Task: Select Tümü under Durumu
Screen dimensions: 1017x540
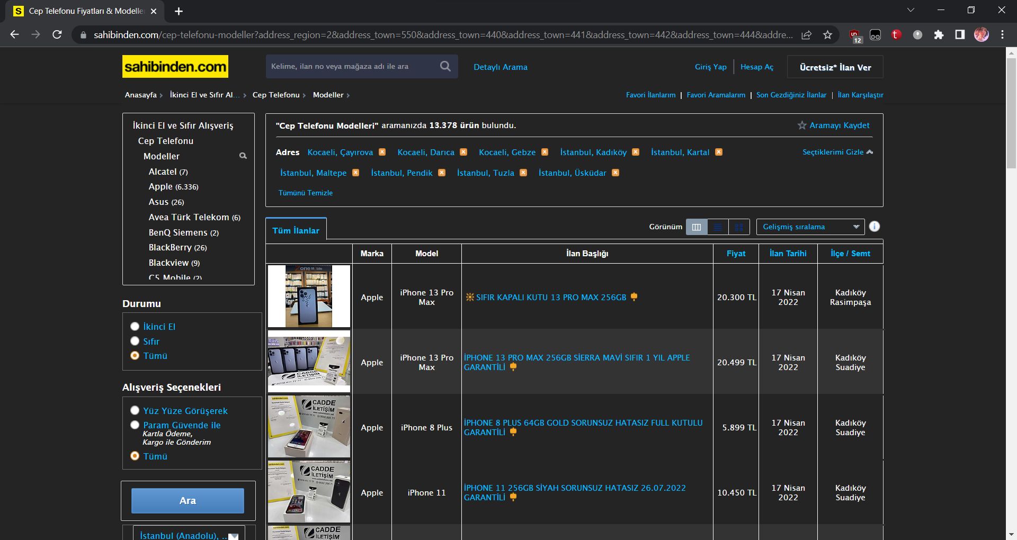Action: coord(135,355)
